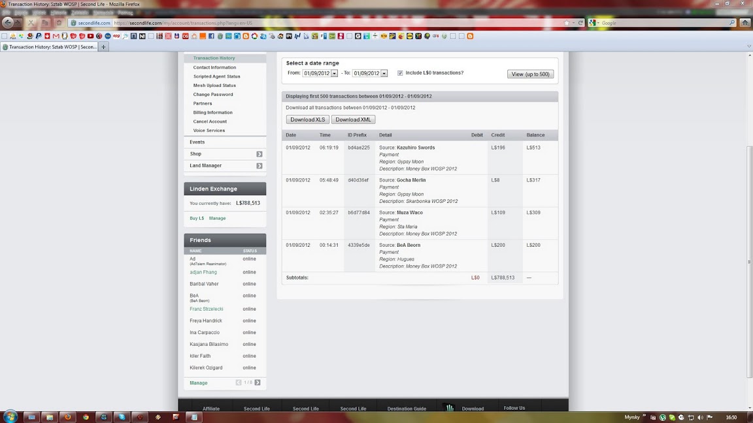
Task: Click the URL address bar field
Action: 336,23
